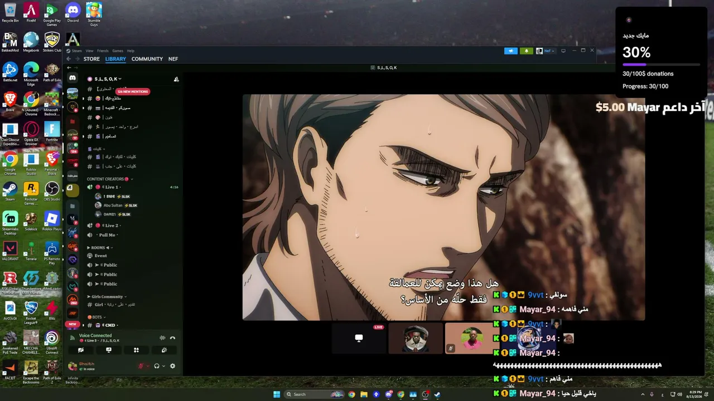Collapse the BOTS category

coord(97,317)
